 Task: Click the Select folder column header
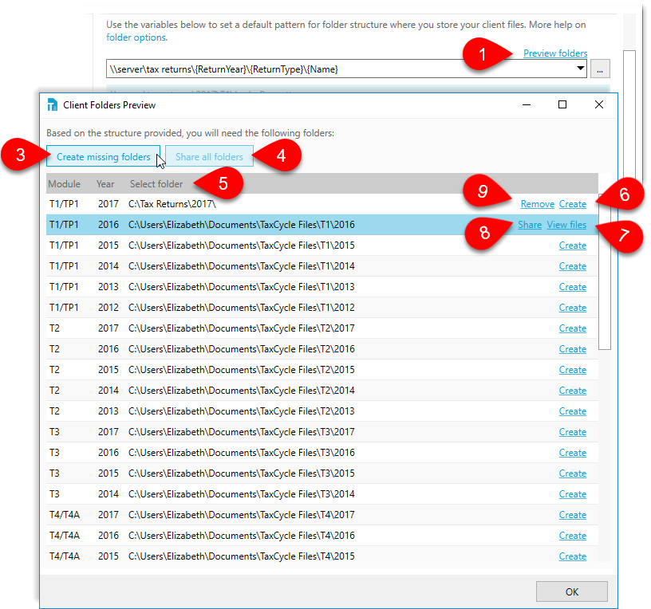(156, 184)
